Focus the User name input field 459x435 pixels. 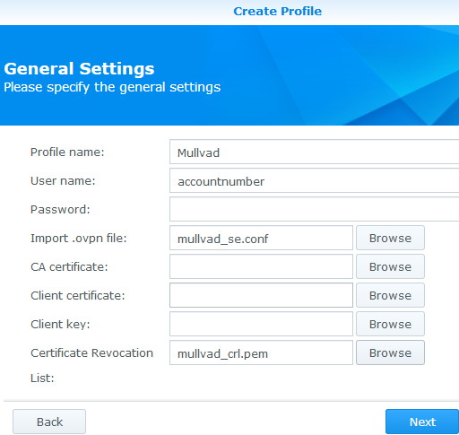tap(314, 180)
